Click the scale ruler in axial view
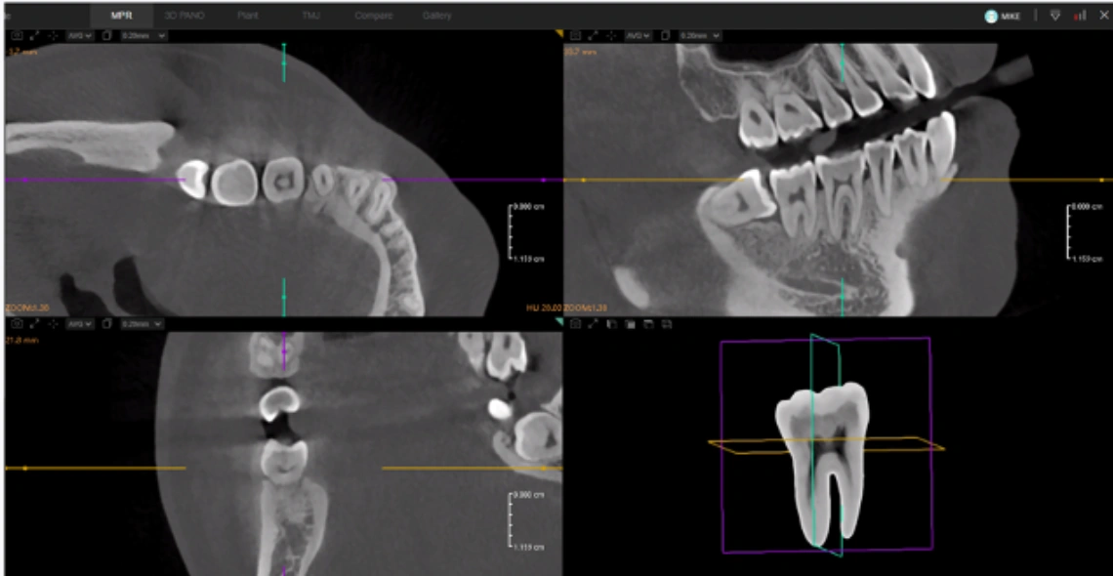The image size is (1113, 576). tap(526, 232)
